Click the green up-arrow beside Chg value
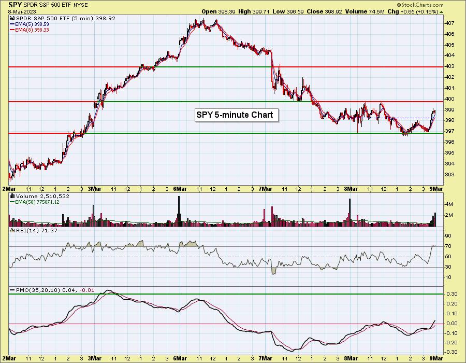 [441, 11]
